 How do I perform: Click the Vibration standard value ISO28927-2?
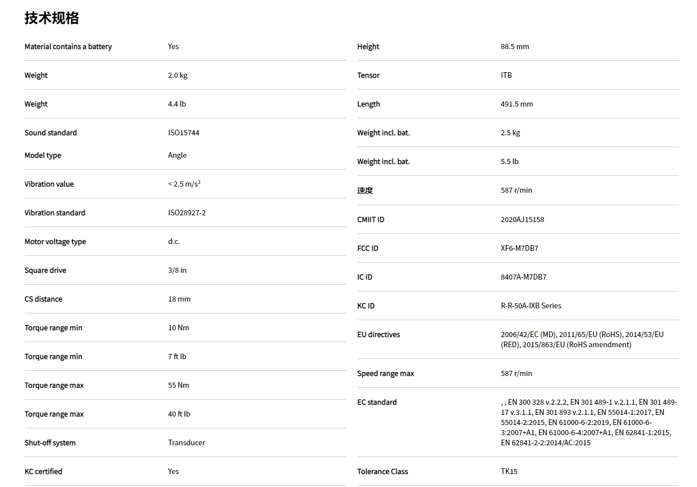click(x=187, y=212)
